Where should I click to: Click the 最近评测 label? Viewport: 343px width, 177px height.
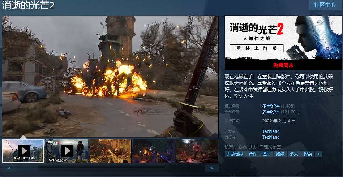click(x=232, y=106)
